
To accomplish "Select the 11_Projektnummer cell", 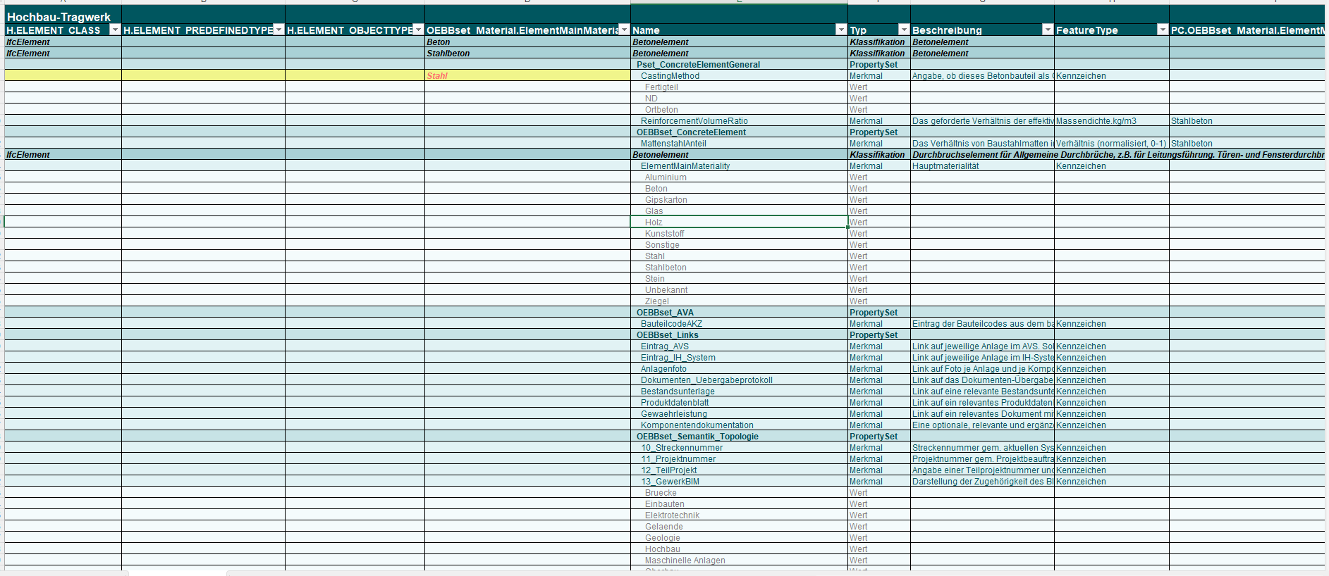I will [739, 459].
